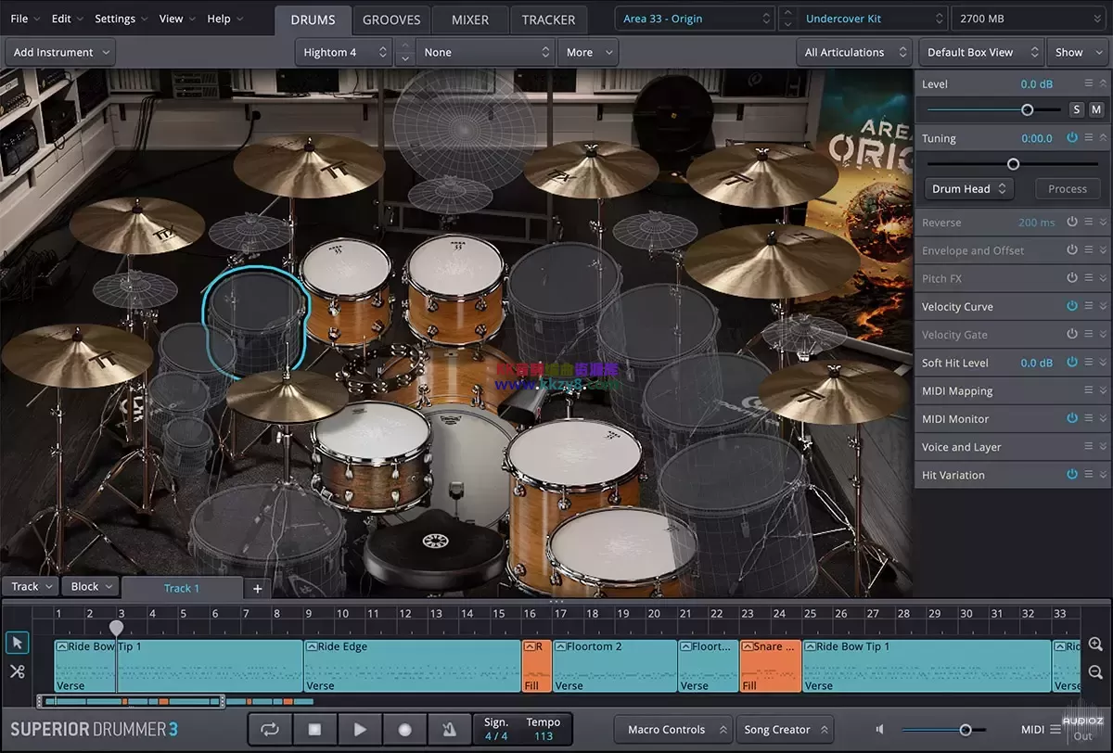Click the master volume speaker icon

coord(881,730)
